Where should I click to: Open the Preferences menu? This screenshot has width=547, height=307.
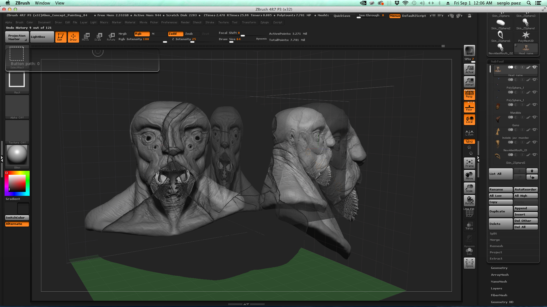[x=169, y=22]
